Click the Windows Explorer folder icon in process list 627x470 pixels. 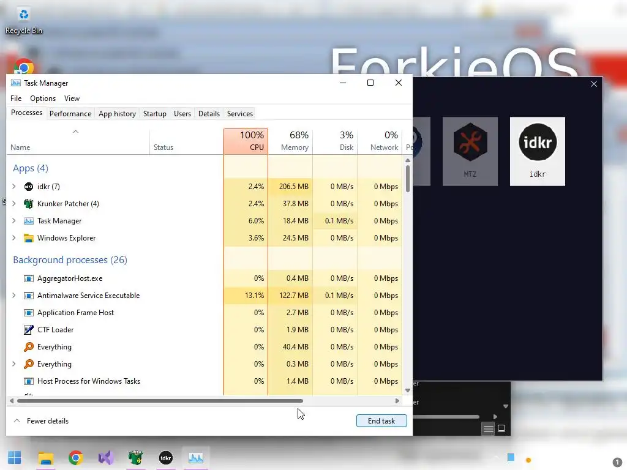pos(28,238)
